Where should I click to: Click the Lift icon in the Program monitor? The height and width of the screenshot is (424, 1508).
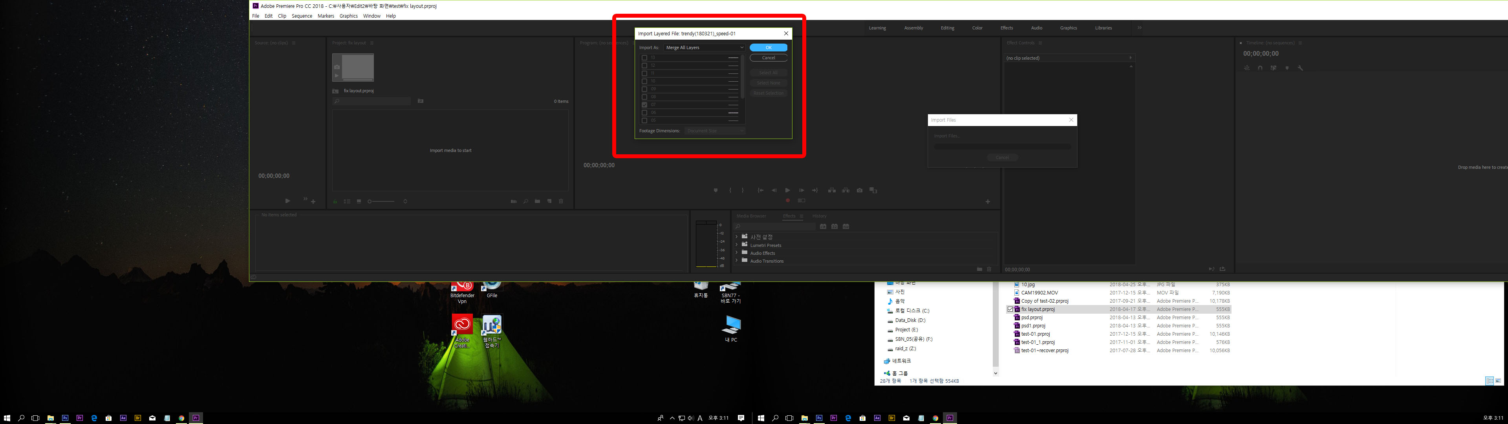832,190
